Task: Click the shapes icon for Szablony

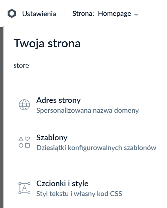Action: point(24,142)
